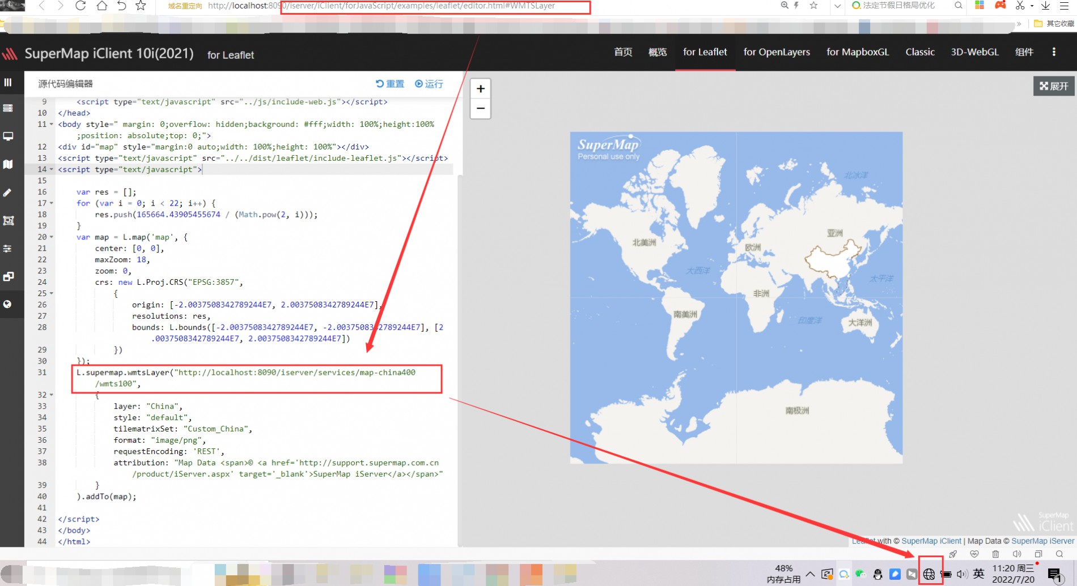The height and width of the screenshot is (586, 1077).
Task: Switch to the 3D-WebGL tab
Action: click(975, 52)
